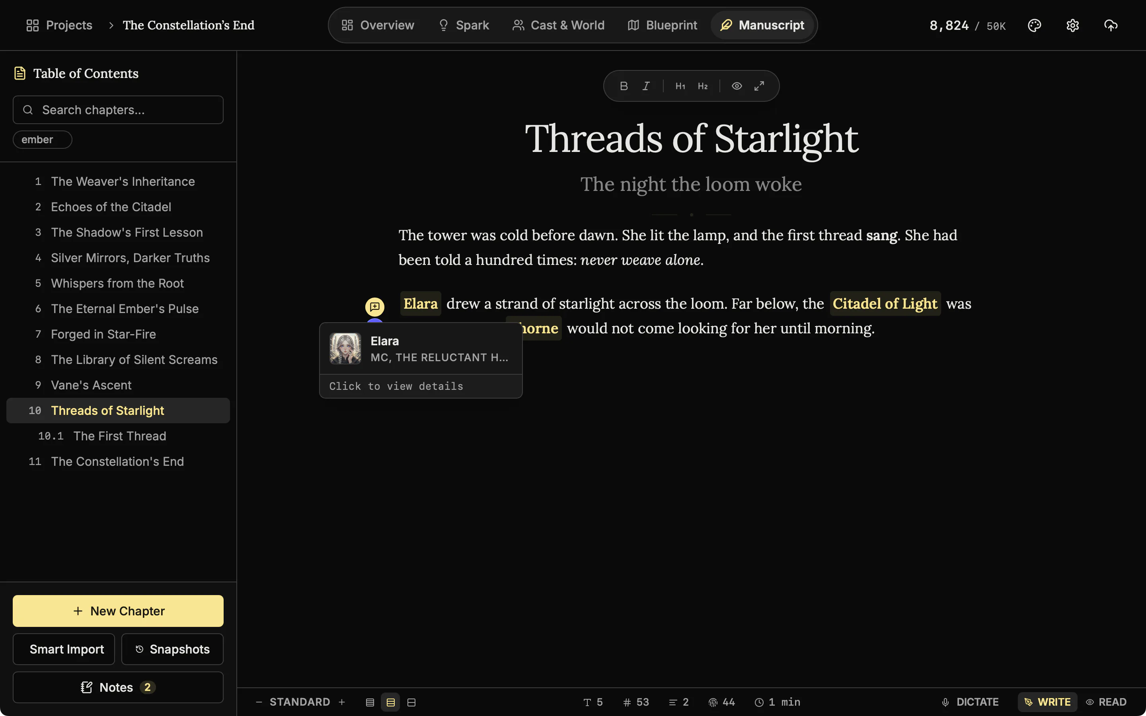The height and width of the screenshot is (716, 1146).
Task: Create a New Chapter
Action: [x=118, y=611]
